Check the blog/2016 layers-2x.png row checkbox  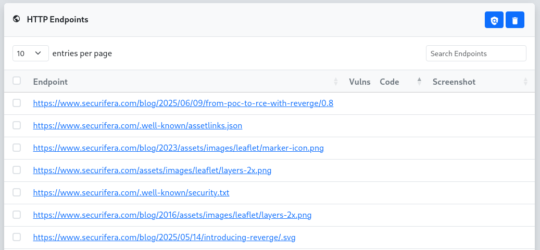(x=17, y=215)
